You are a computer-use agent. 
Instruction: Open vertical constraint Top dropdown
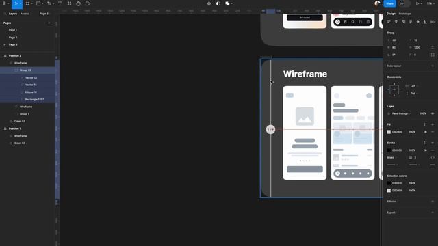tap(413, 94)
